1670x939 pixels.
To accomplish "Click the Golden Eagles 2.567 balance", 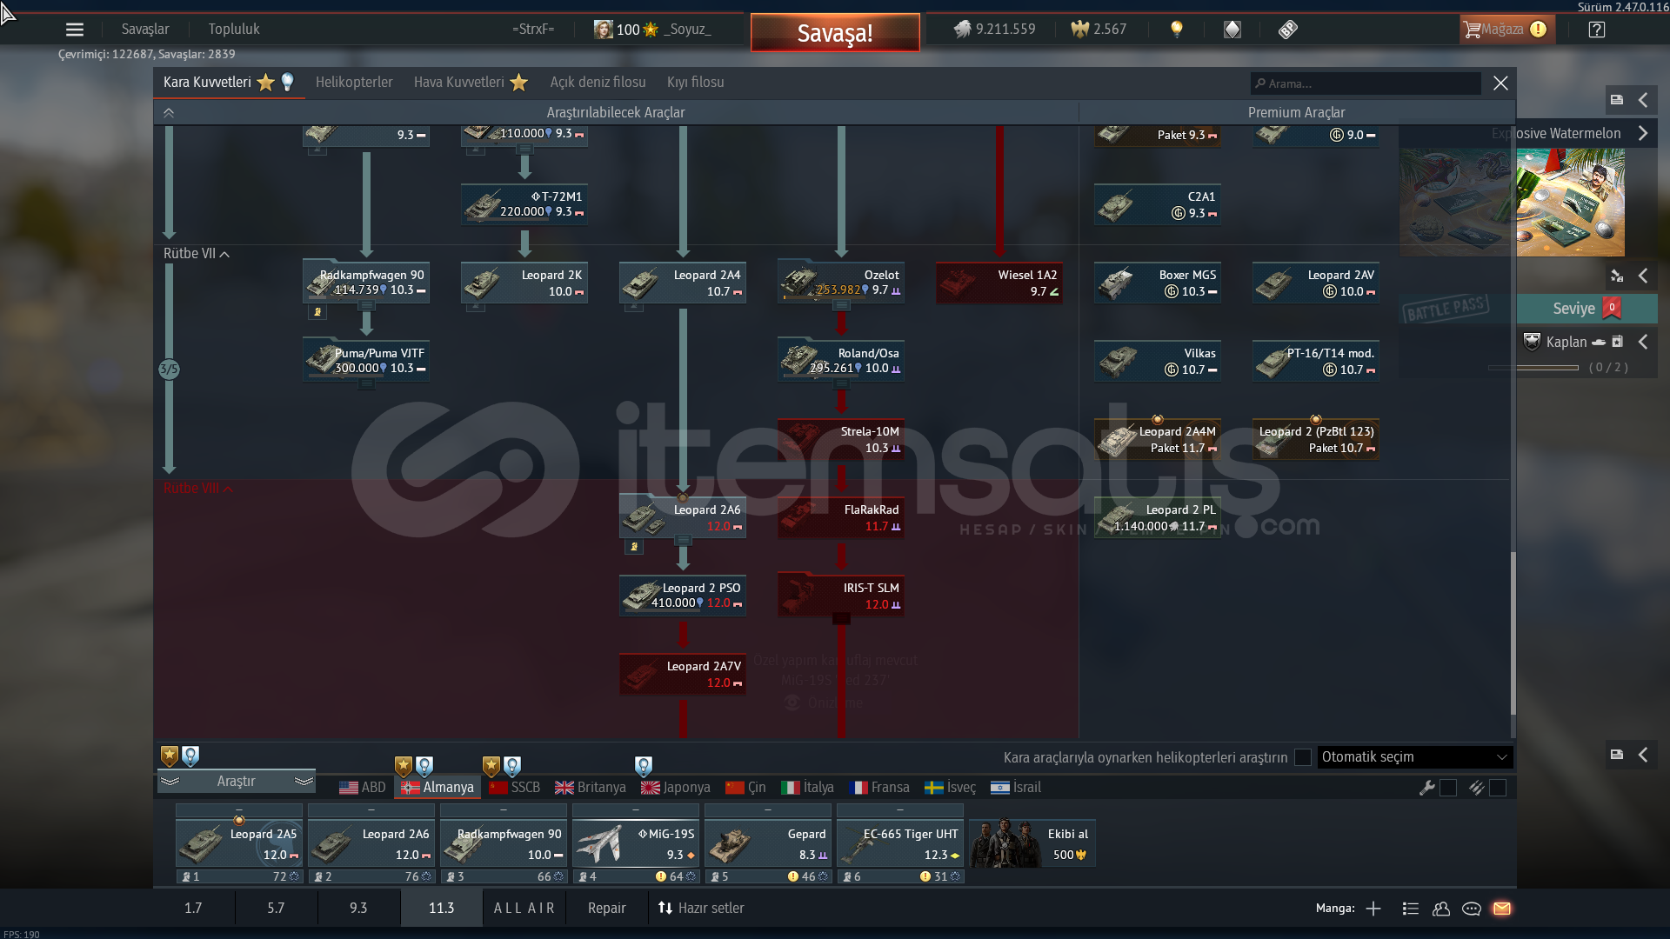I will click(1099, 29).
